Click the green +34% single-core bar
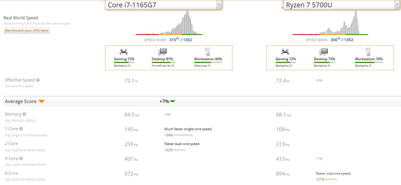401x185 pixels. [183, 135]
